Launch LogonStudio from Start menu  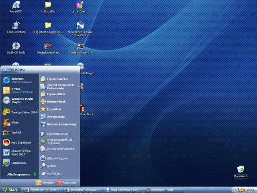coord(20,163)
